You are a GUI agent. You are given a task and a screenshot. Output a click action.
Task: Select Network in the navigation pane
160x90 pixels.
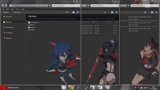[x=7, y=38]
